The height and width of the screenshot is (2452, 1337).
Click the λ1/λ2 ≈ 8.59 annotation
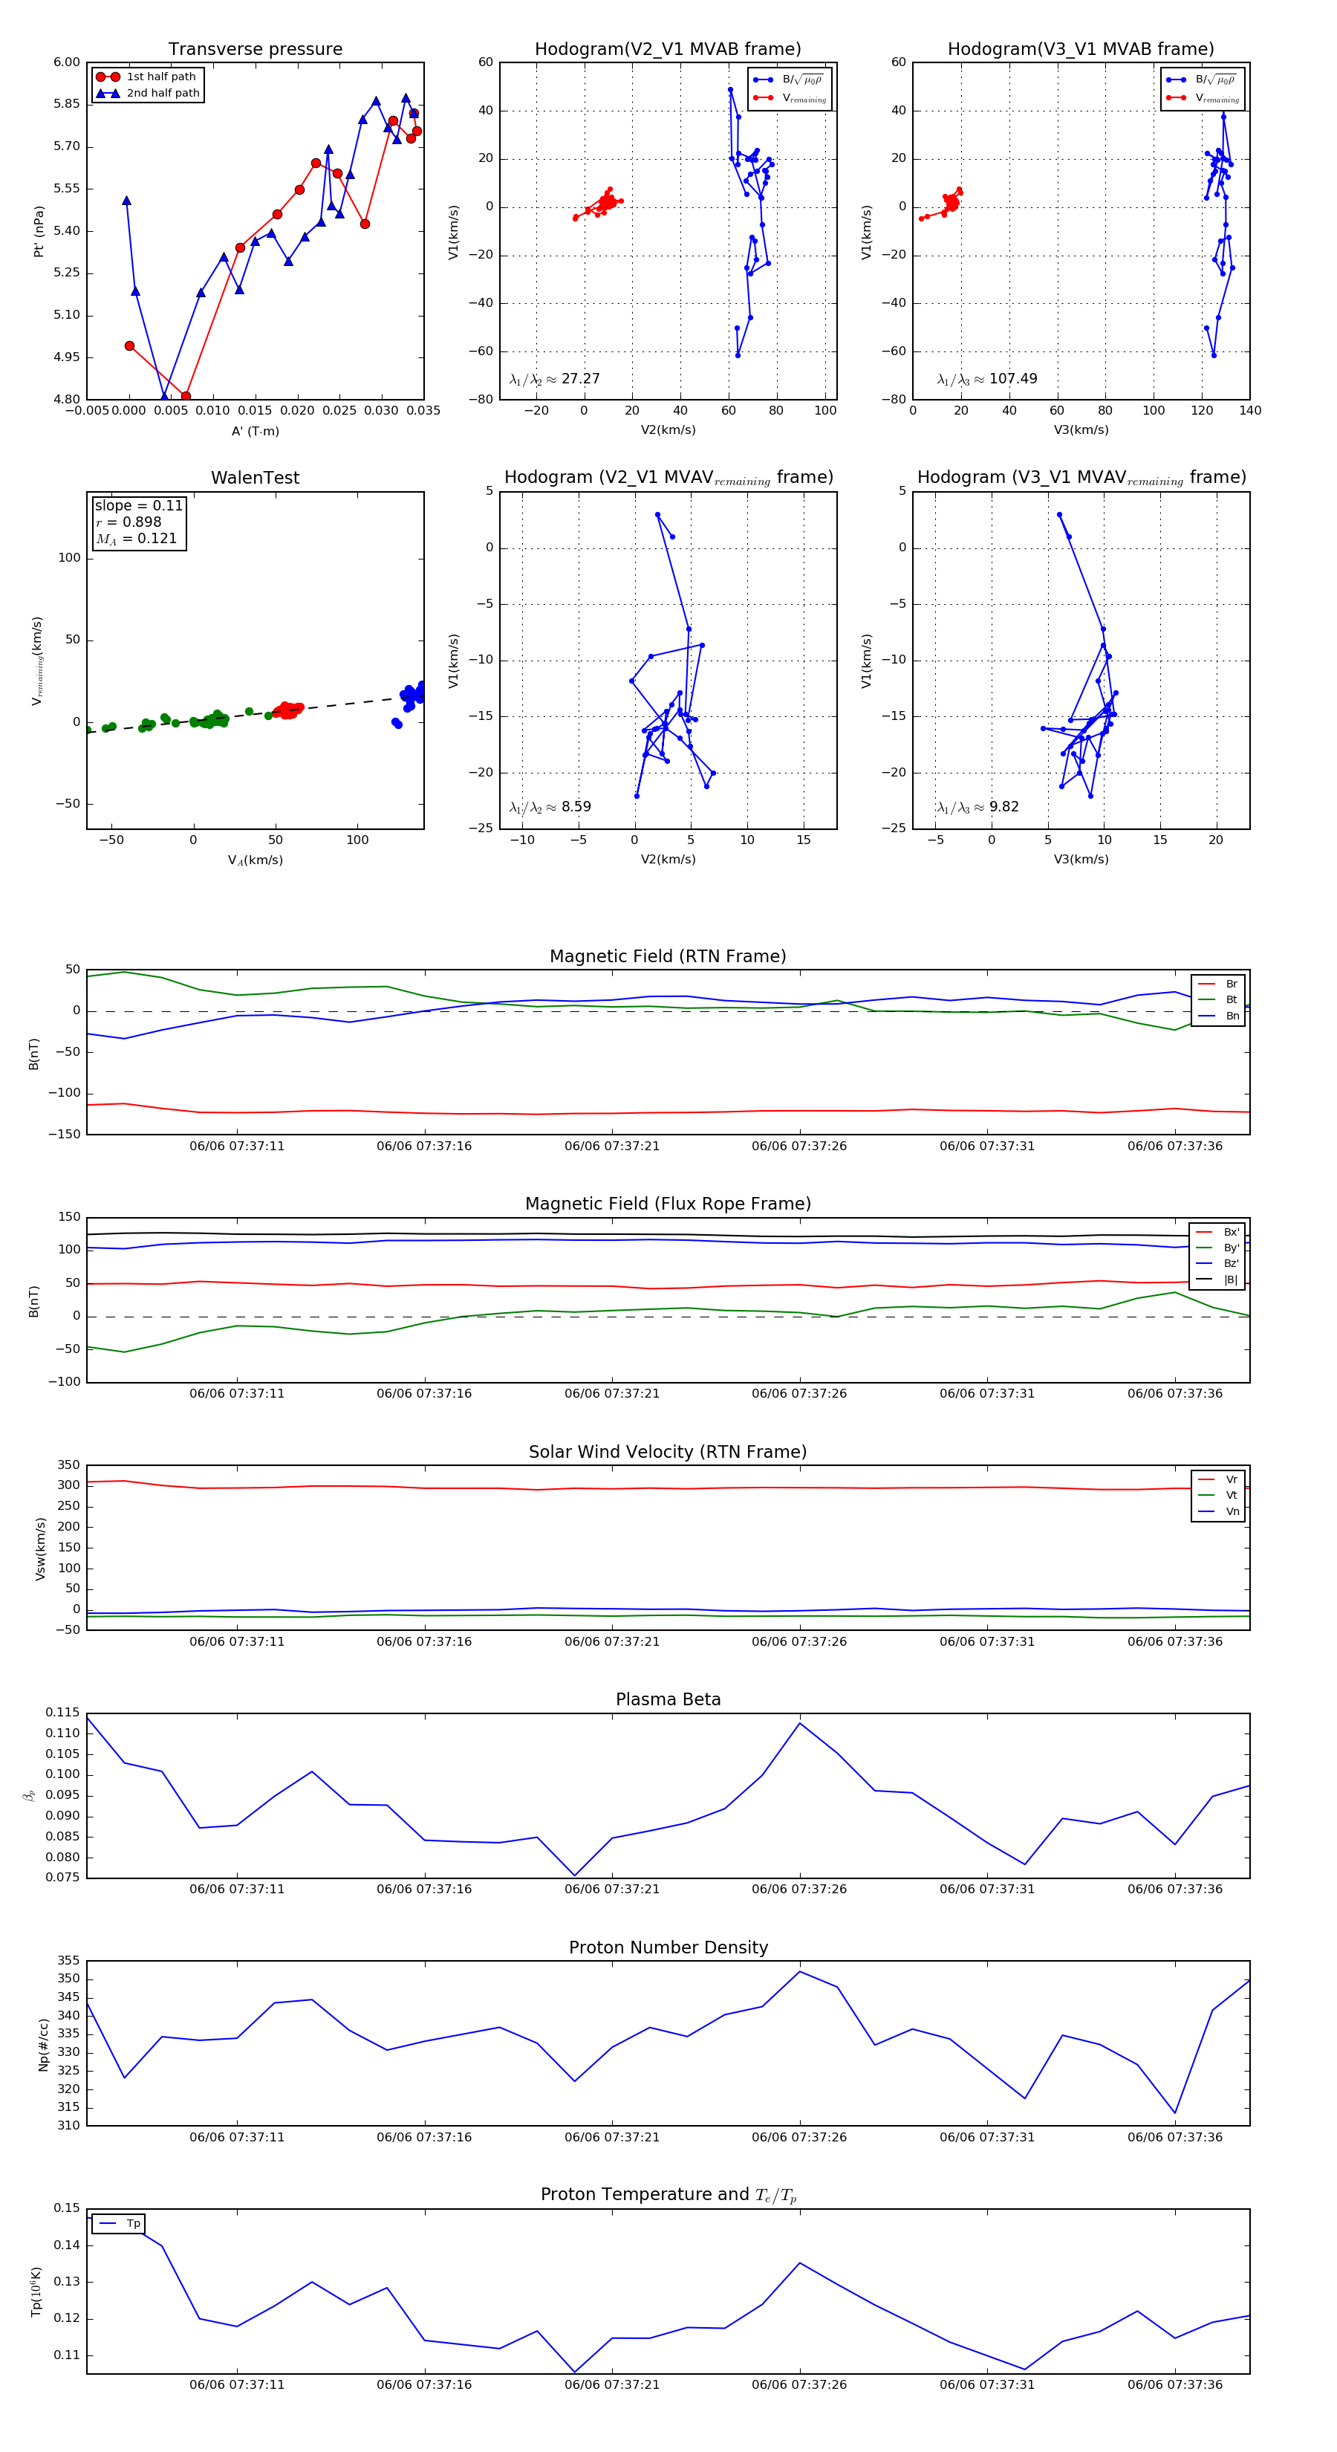[549, 807]
